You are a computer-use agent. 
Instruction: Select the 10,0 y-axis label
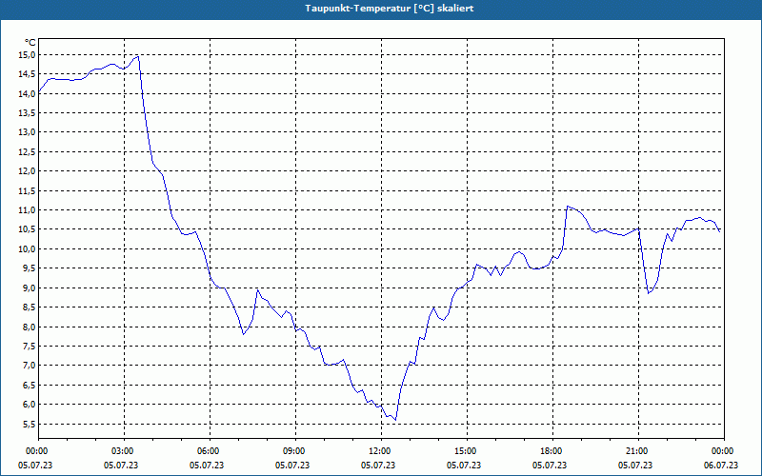pyautogui.click(x=28, y=249)
